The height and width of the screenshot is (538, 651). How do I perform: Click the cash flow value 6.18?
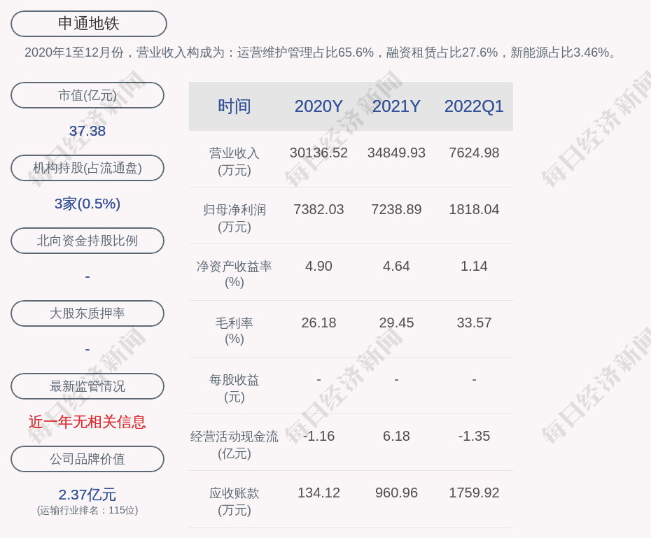pyautogui.click(x=396, y=436)
